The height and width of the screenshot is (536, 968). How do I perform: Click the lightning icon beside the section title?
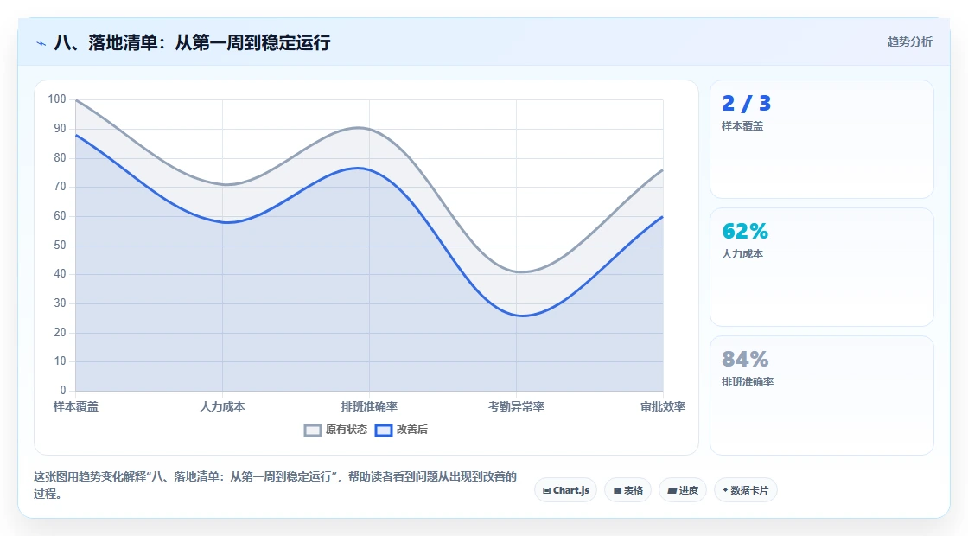[x=41, y=43]
